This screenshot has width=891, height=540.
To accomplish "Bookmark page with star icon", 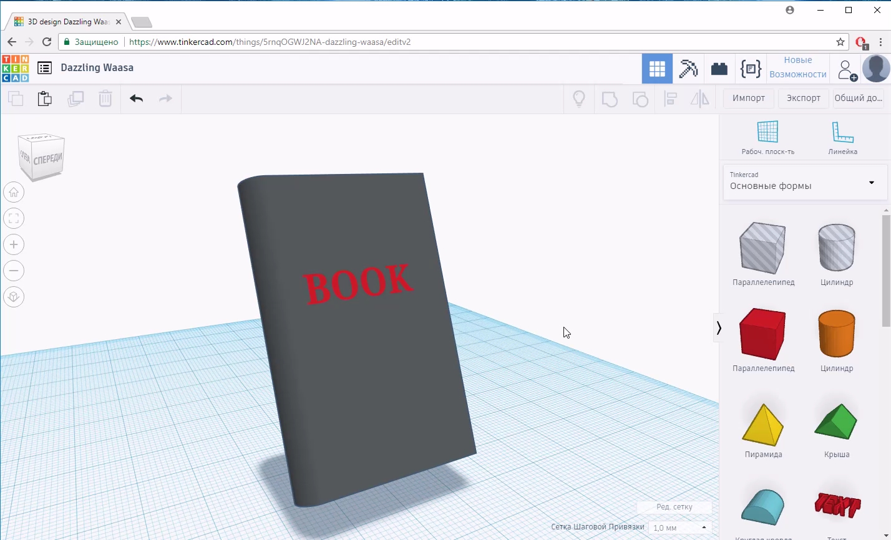I will [x=840, y=42].
